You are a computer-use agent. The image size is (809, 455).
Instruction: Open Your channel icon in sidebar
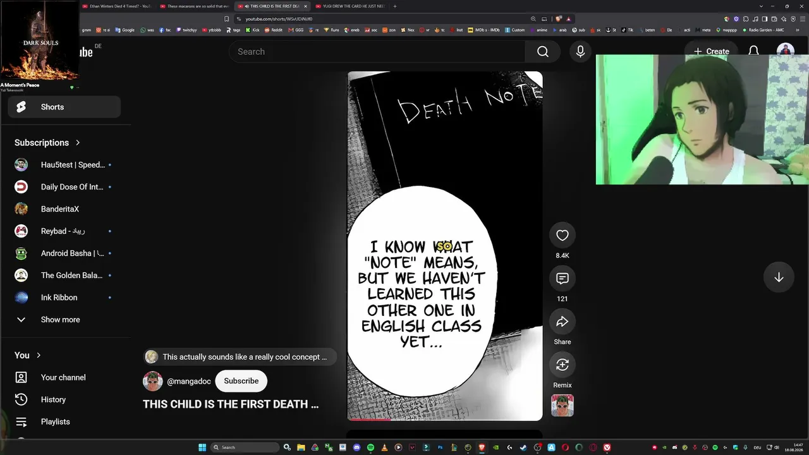[x=21, y=377]
